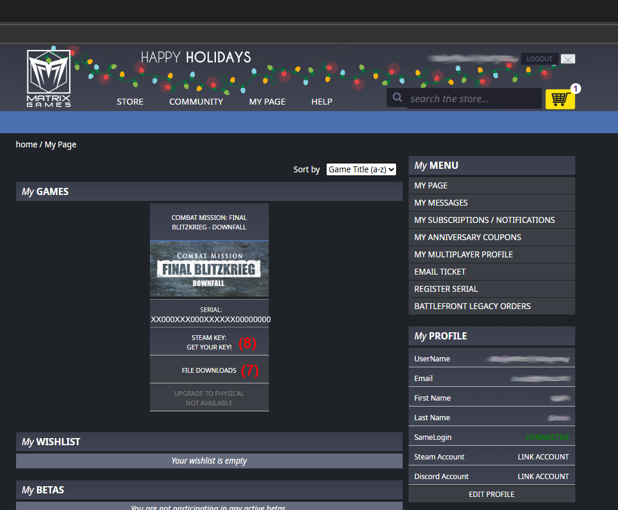This screenshot has width=618, height=510.
Task: Click the Combat Mission Final Blitzkrieg thumbnail
Action: pyautogui.click(x=209, y=268)
